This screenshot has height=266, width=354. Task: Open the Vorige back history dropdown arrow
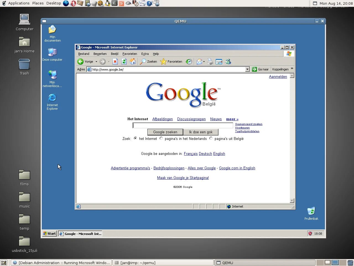(96, 62)
